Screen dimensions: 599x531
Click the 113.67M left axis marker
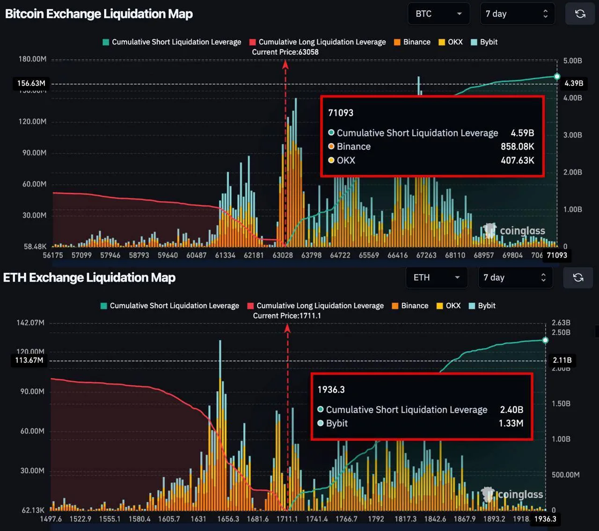coord(29,360)
